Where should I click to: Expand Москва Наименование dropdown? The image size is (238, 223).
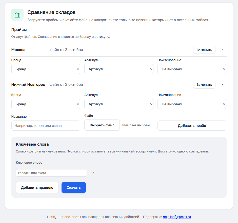coord(192,69)
